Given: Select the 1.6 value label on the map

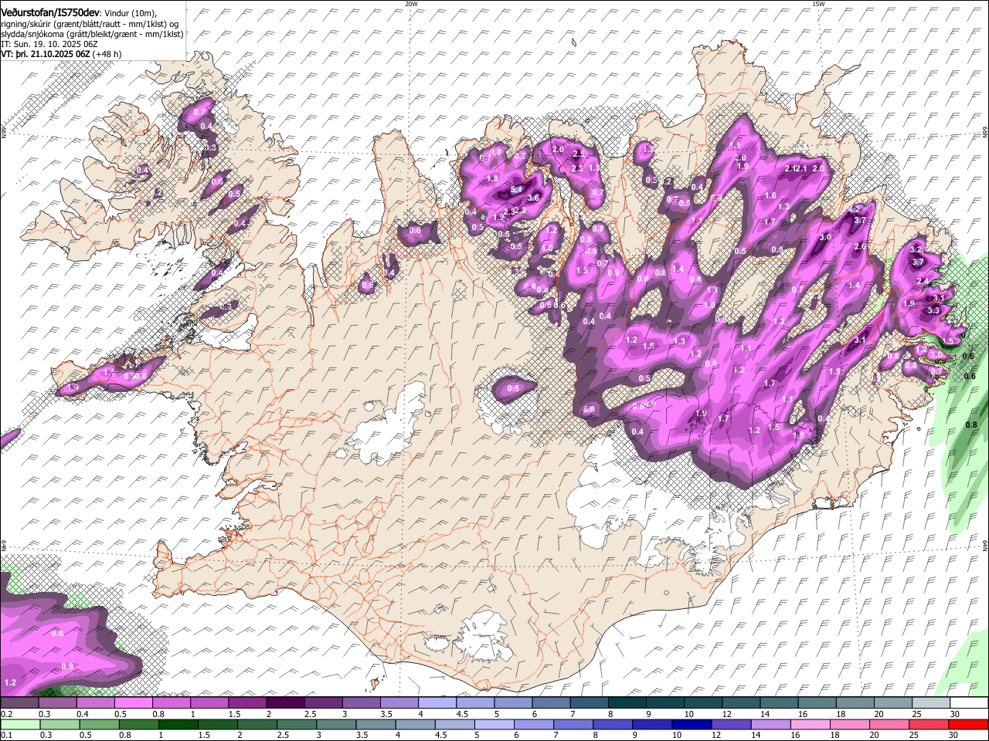Looking at the screenshot, I should pos(770,196).
